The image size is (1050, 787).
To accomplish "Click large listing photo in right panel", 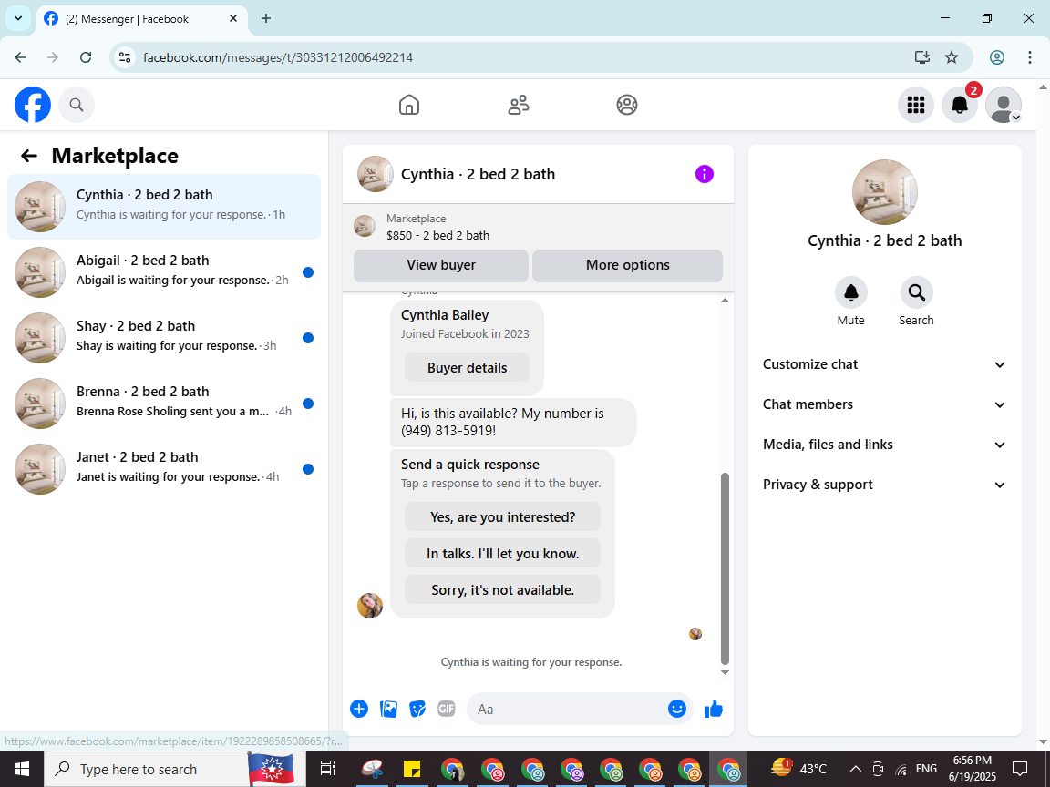I will 885,192.
